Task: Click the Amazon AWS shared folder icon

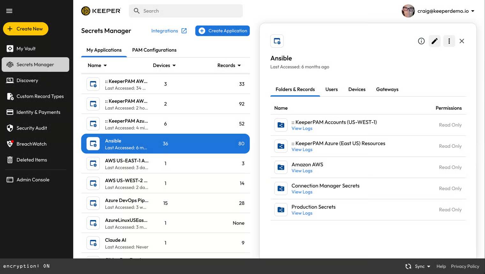Action: click(x=281, y=167)
